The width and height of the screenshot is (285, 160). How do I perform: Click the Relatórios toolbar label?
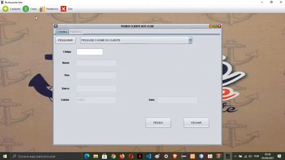click(x=52, y=9)
